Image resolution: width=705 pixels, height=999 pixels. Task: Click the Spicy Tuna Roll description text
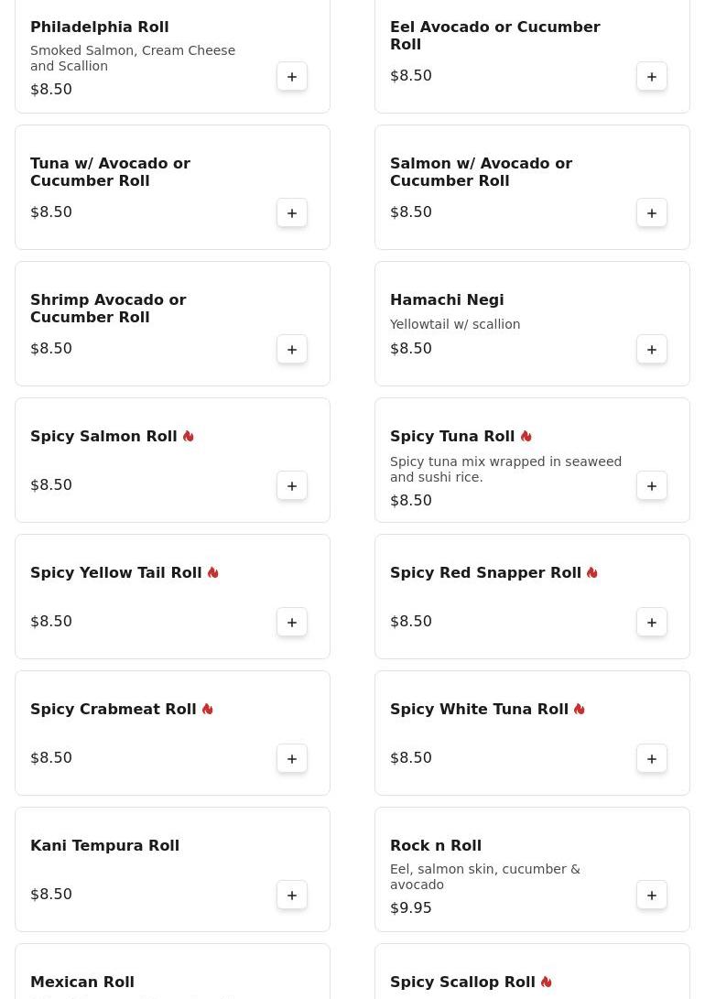tap(505, 469)
